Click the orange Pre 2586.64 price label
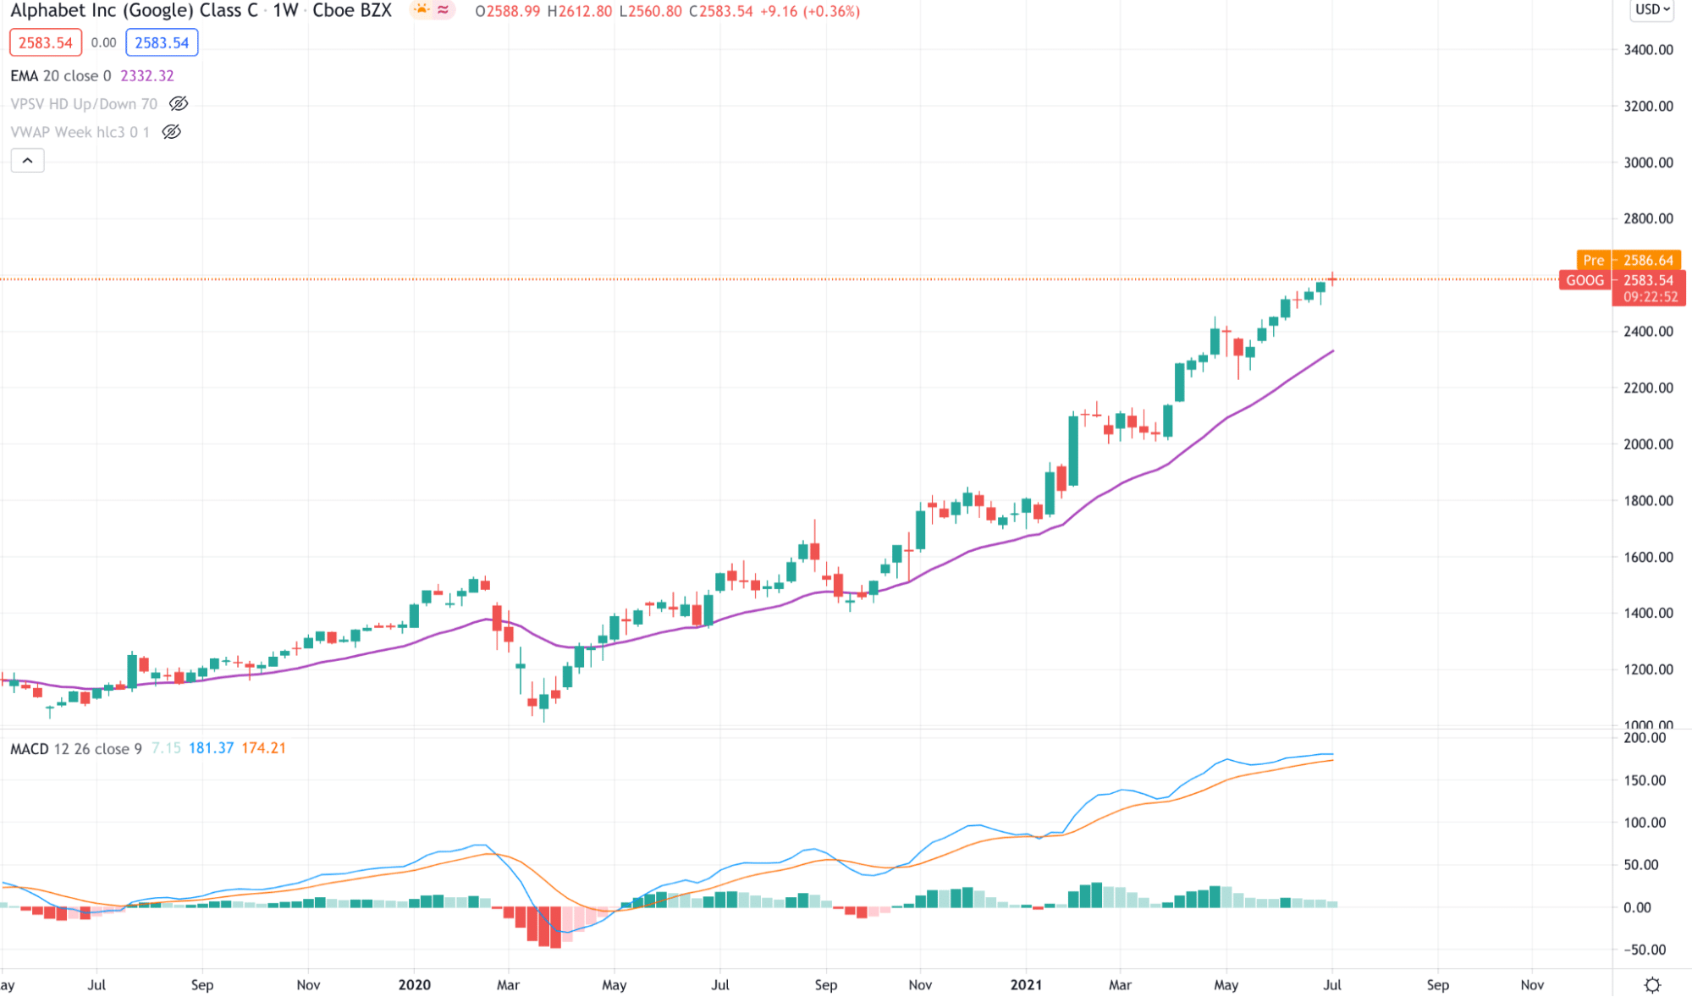Image resolution: width=1692 pixels, height=997 pixels. click(x=1628, y=260)
